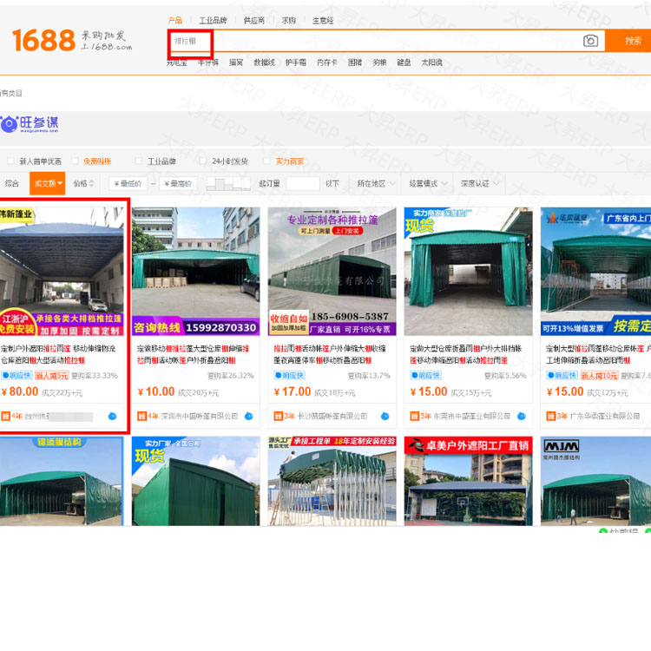Select the 产品 search tab
Screen dimensions: 651x651
175,20
